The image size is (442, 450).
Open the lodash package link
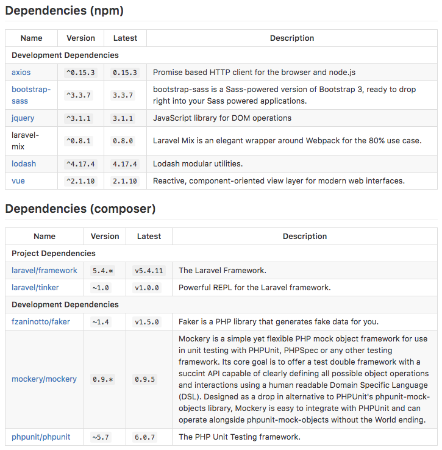tap(24, 163)
